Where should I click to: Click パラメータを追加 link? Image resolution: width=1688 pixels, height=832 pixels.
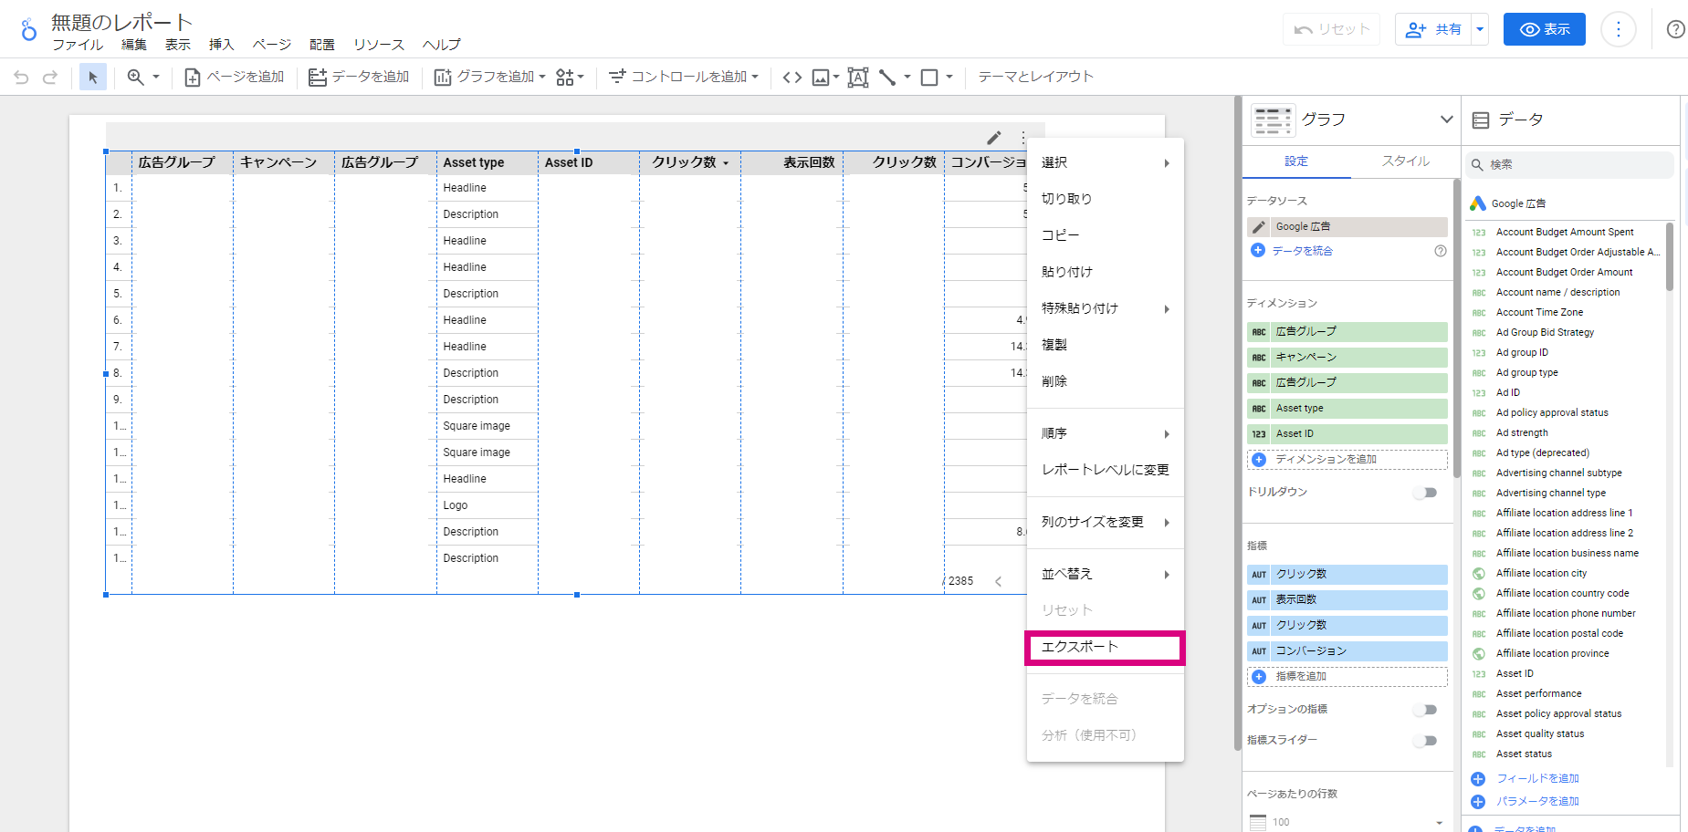pos(1537,802)
